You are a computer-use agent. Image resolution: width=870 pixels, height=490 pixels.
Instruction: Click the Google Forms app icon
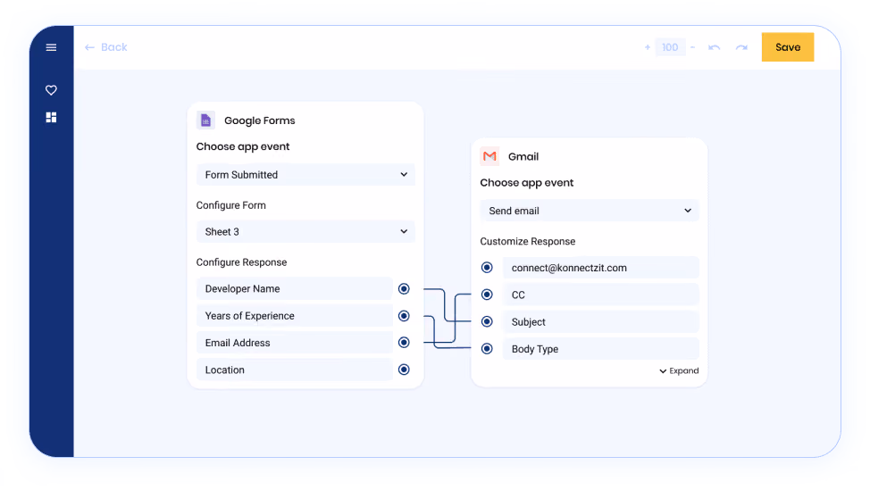pyautogui.click(x=205, y=120)
